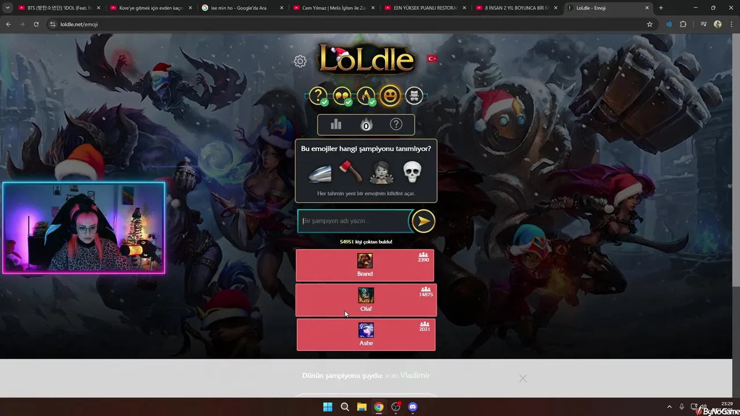740x416 pixels.
Task: Close the lee min ho Google tab
Action: point(282,8)
